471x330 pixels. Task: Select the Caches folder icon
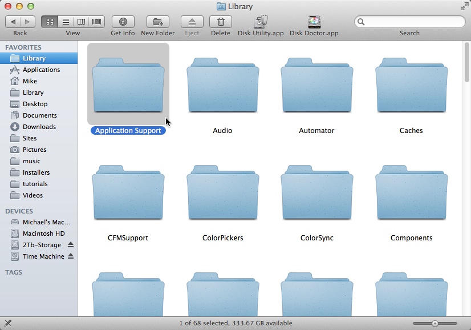click(x=412, y=84)
